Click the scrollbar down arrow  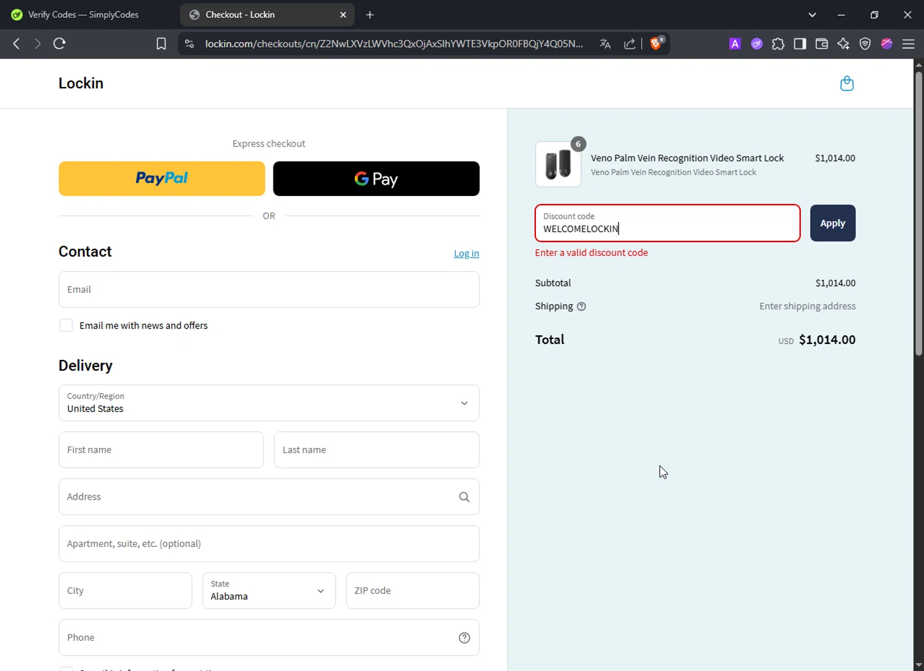tap(918, 666)
